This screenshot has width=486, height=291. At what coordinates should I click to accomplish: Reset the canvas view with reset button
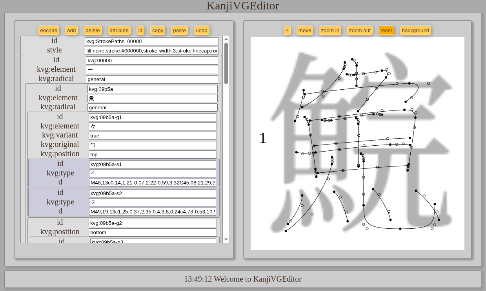coord(386,30)
